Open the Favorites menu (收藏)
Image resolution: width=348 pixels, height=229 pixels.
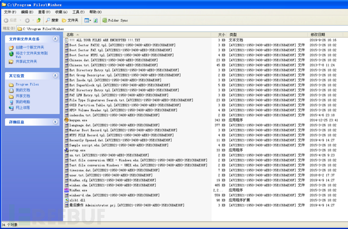(x=61, y=12)
